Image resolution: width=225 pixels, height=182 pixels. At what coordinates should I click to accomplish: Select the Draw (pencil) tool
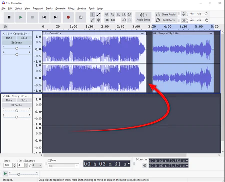(x=93, y=20)
